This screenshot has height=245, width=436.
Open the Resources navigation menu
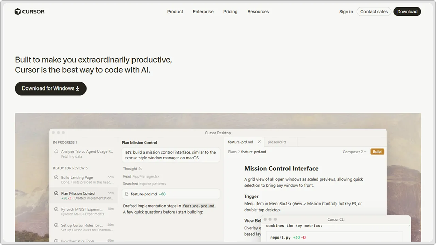point(258,12)
